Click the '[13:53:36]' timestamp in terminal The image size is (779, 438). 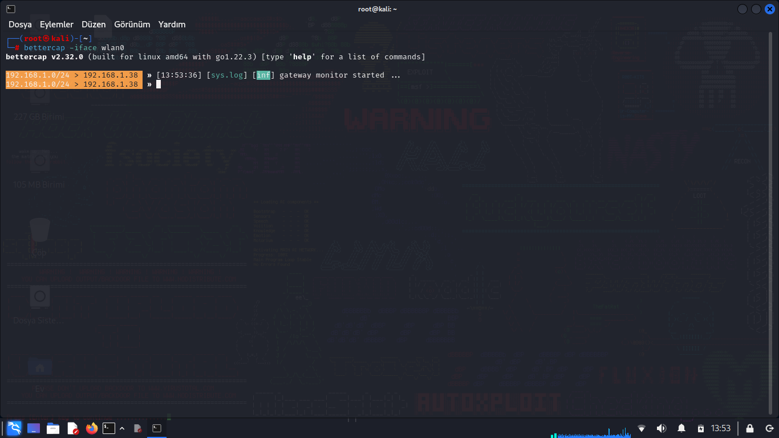coord(179,75)
